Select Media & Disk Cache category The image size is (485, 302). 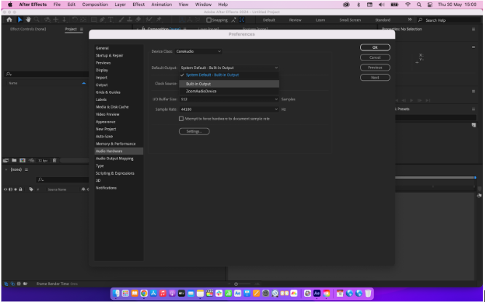[x=119, y=107]
